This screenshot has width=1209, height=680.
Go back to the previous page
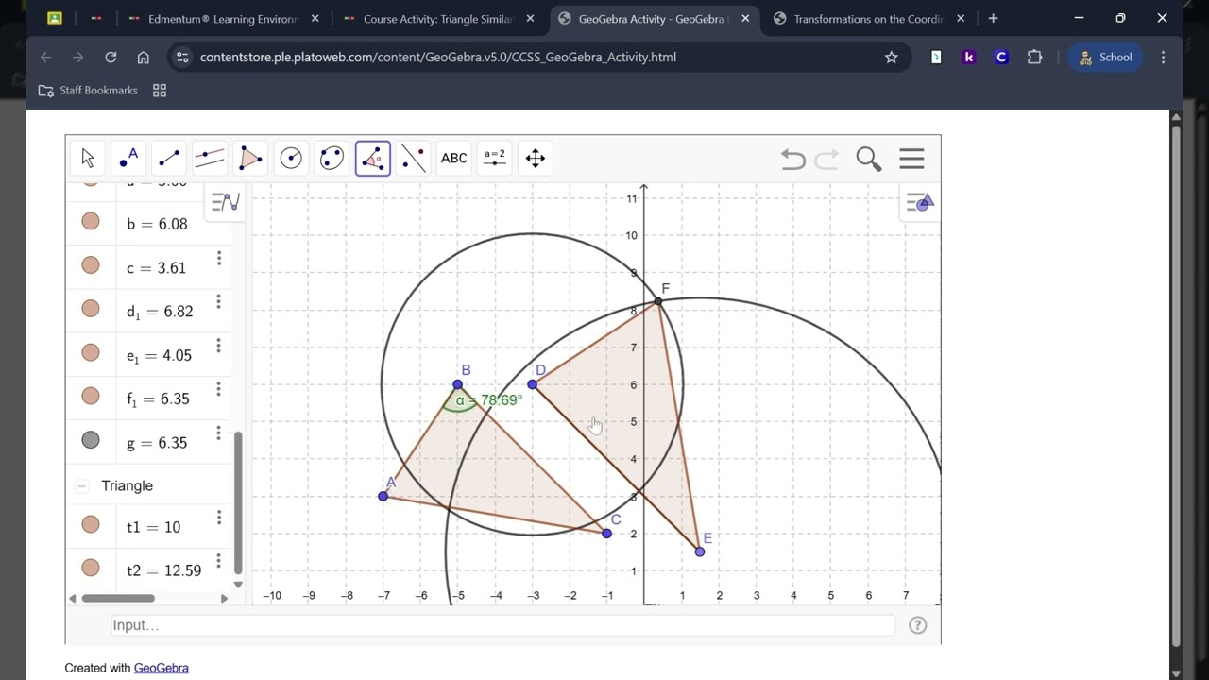[x=46, y=58]
